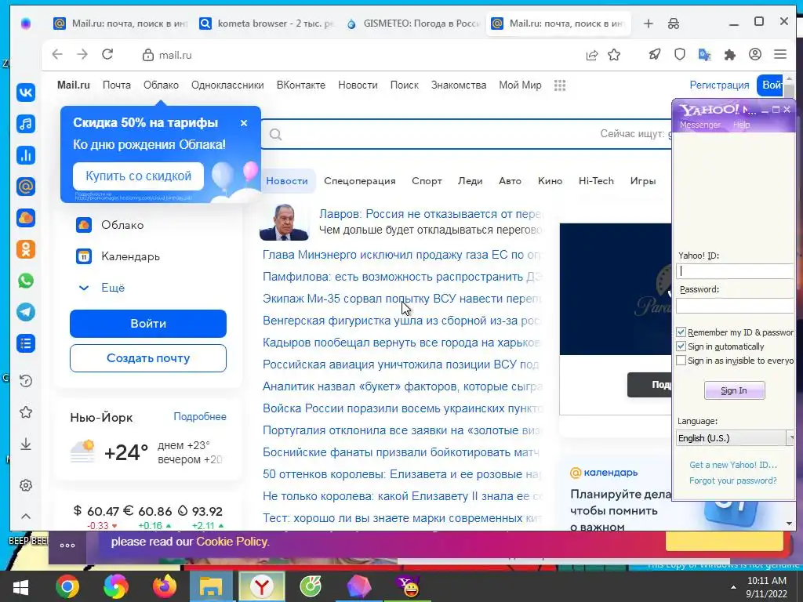
Task: Click the Mail.ru search input box
Action: [466, 134]
